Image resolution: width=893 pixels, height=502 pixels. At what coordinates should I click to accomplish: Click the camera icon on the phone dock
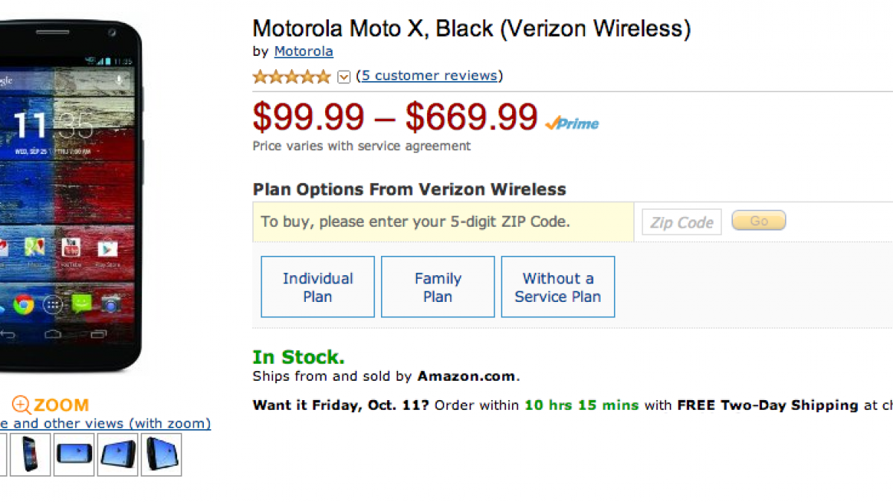111,303
